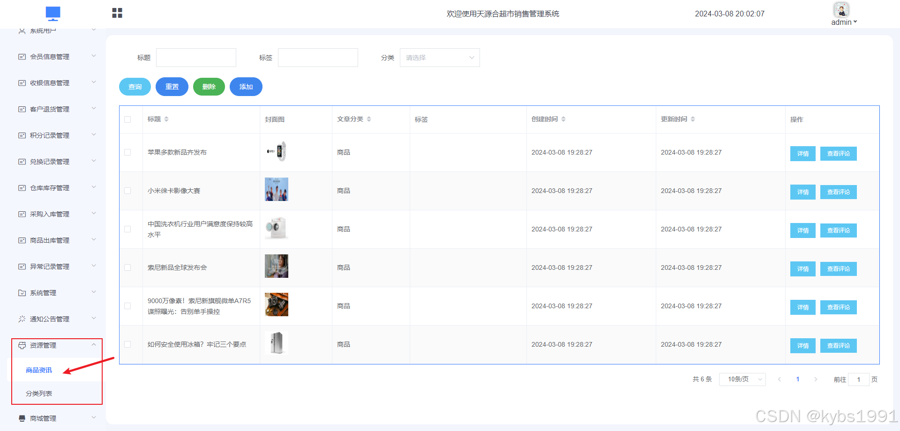Screen dimensions: 900x431
Task: Select the 9000万像素 row checkbox
Action: point(127,306)
